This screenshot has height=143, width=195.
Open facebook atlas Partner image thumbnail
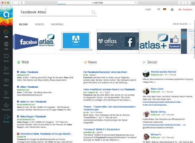coord(34,41)
